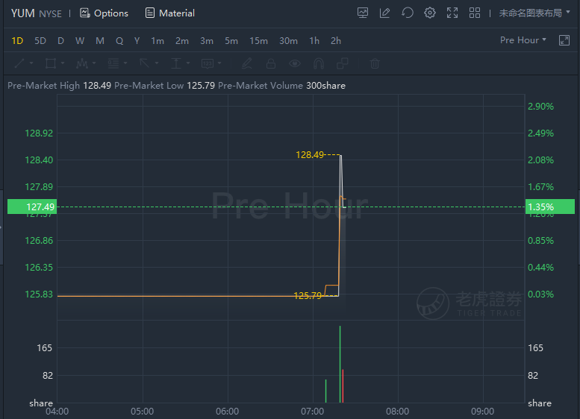580x419 pixels.
Task: Click the 125.79 low marker on chart
Action: 308,295
